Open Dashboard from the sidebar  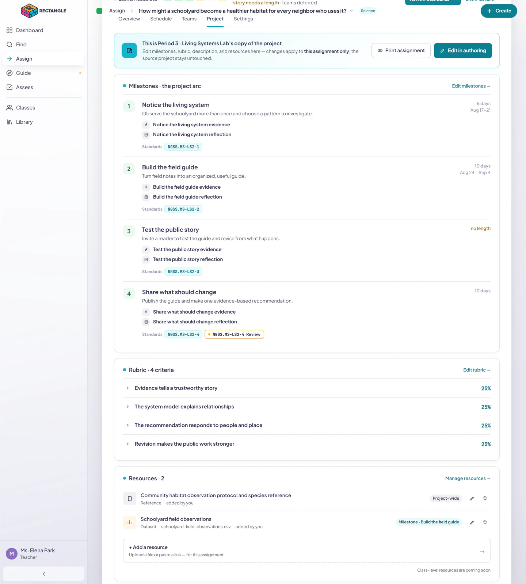(x=43, y=30)
